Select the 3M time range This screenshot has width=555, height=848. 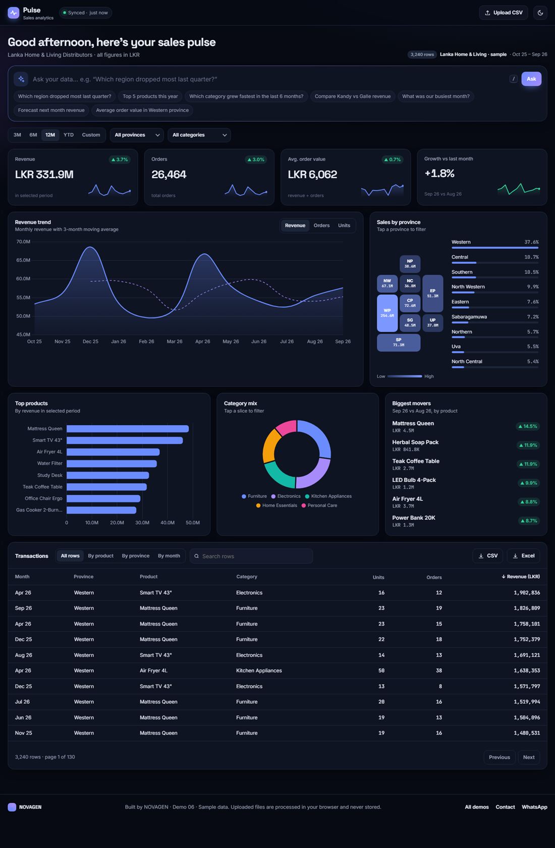(x=17, y=135)
